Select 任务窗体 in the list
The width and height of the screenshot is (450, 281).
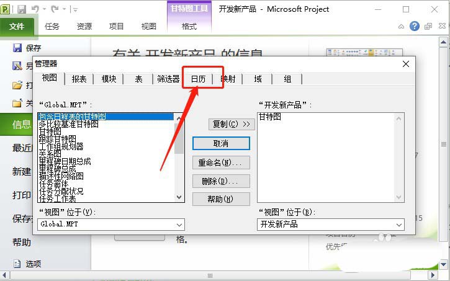(53, 184)
